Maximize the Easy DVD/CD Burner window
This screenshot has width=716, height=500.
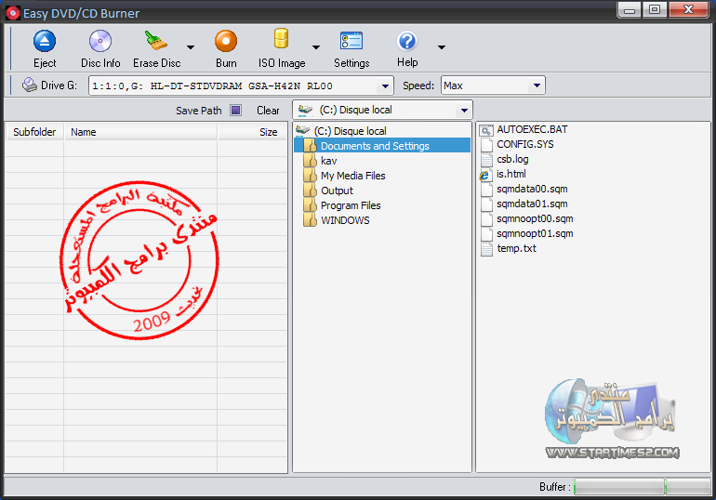655,9
